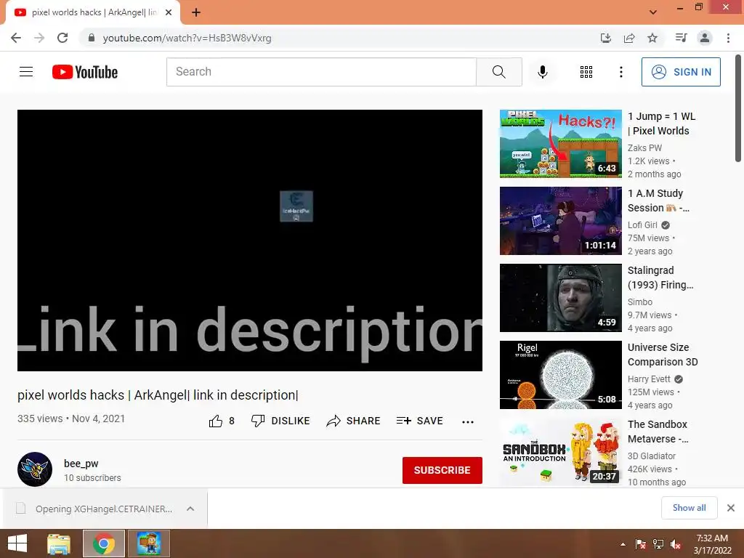The image size is (744, 558).
Task: Open a new Chrome tab
Action: [x=196, y=13]
